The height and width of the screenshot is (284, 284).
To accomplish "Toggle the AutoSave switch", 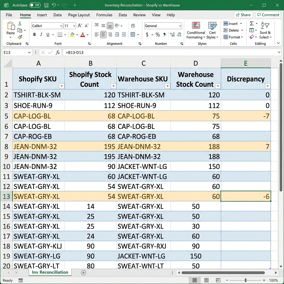I will pos(35,5).
